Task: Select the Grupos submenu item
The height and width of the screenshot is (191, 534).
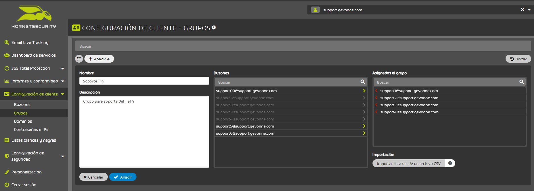Action: [x=21, y=113]
